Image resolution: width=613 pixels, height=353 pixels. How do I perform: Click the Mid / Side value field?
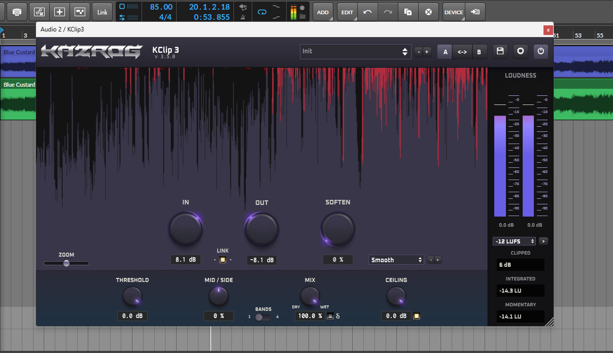tap(219, 316)
